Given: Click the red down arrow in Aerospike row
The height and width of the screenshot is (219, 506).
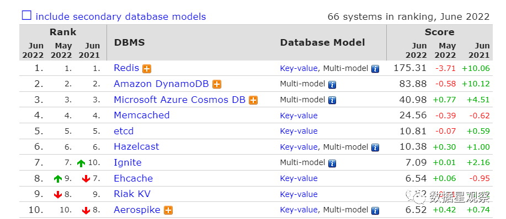Looking at the screenshot, I should point(86,211).
